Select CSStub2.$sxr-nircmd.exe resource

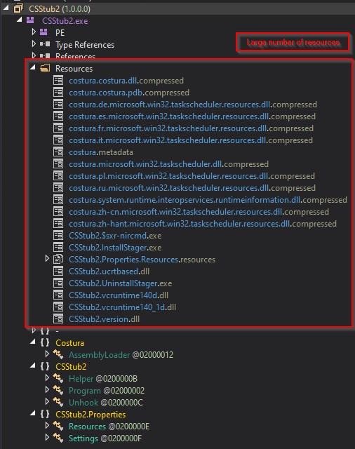[115, 236]
